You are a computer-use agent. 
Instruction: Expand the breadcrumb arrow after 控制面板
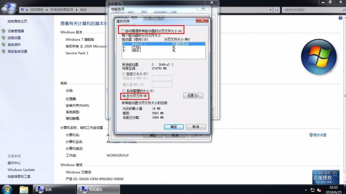point(47,10)
